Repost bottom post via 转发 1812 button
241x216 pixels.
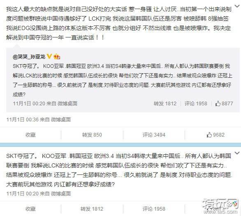[92, 209]
